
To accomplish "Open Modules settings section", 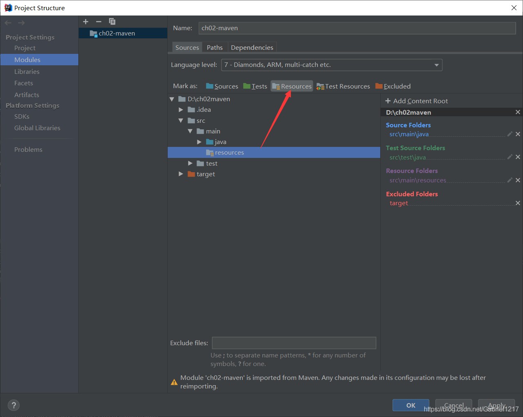I will 39,60.
